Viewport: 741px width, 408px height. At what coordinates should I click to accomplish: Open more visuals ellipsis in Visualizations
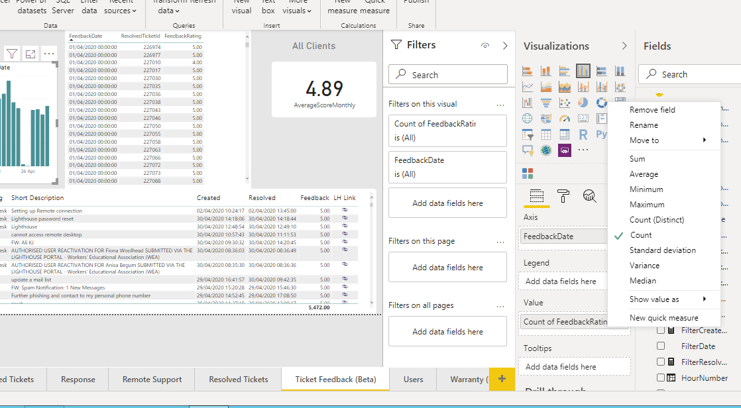coord(583,150)
